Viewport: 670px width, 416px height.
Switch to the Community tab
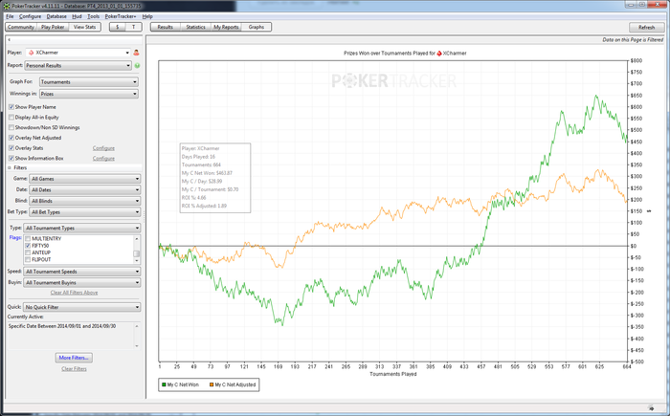point(20,27)
